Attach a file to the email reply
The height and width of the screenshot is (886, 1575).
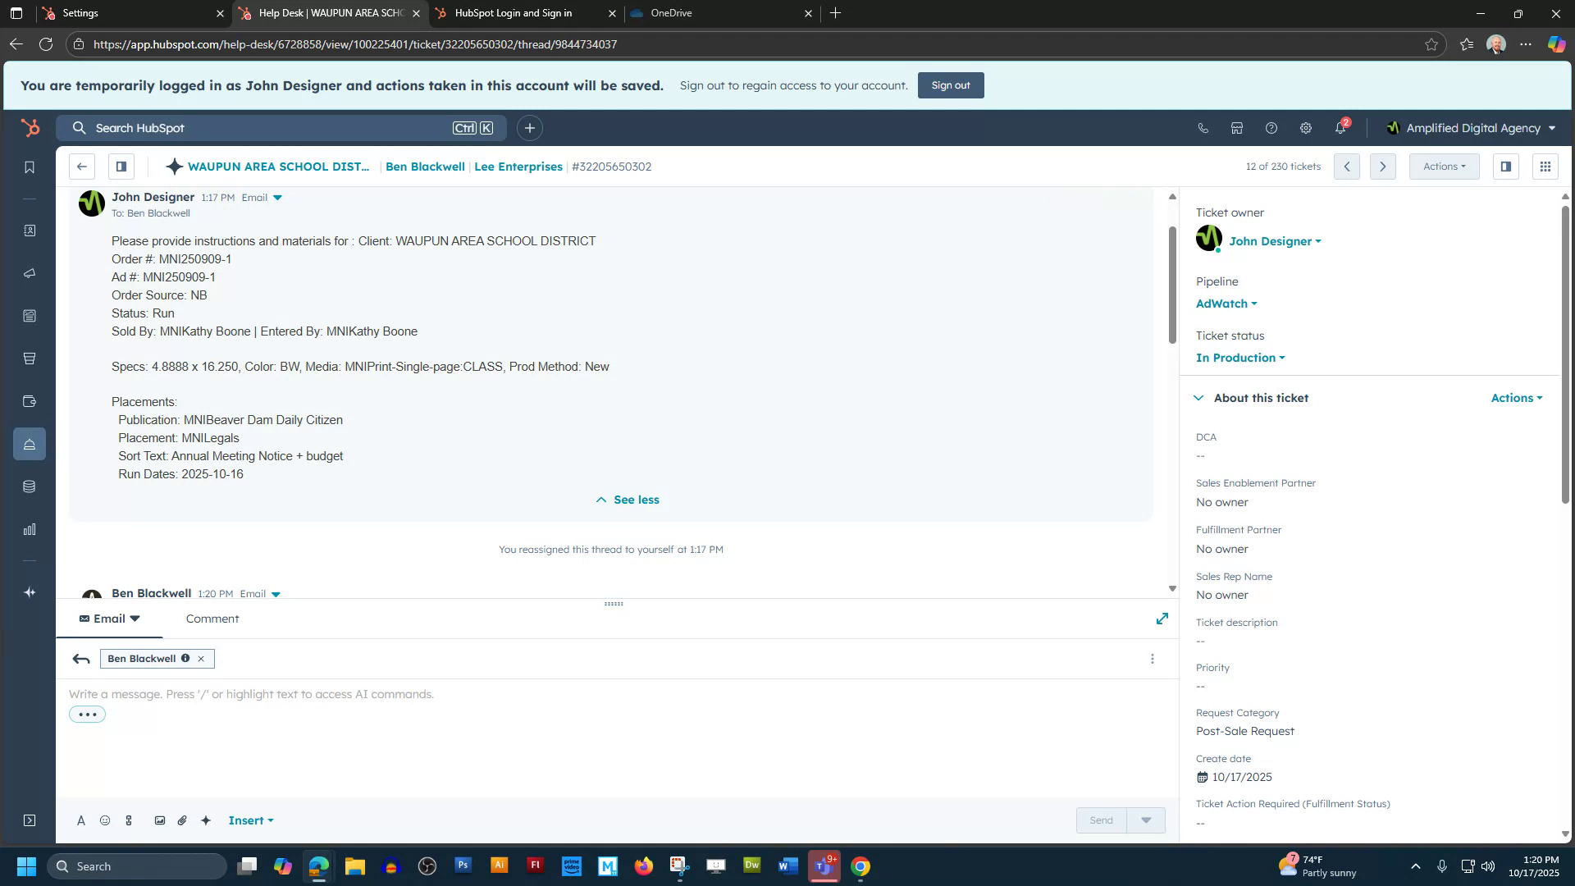(182, 820)
